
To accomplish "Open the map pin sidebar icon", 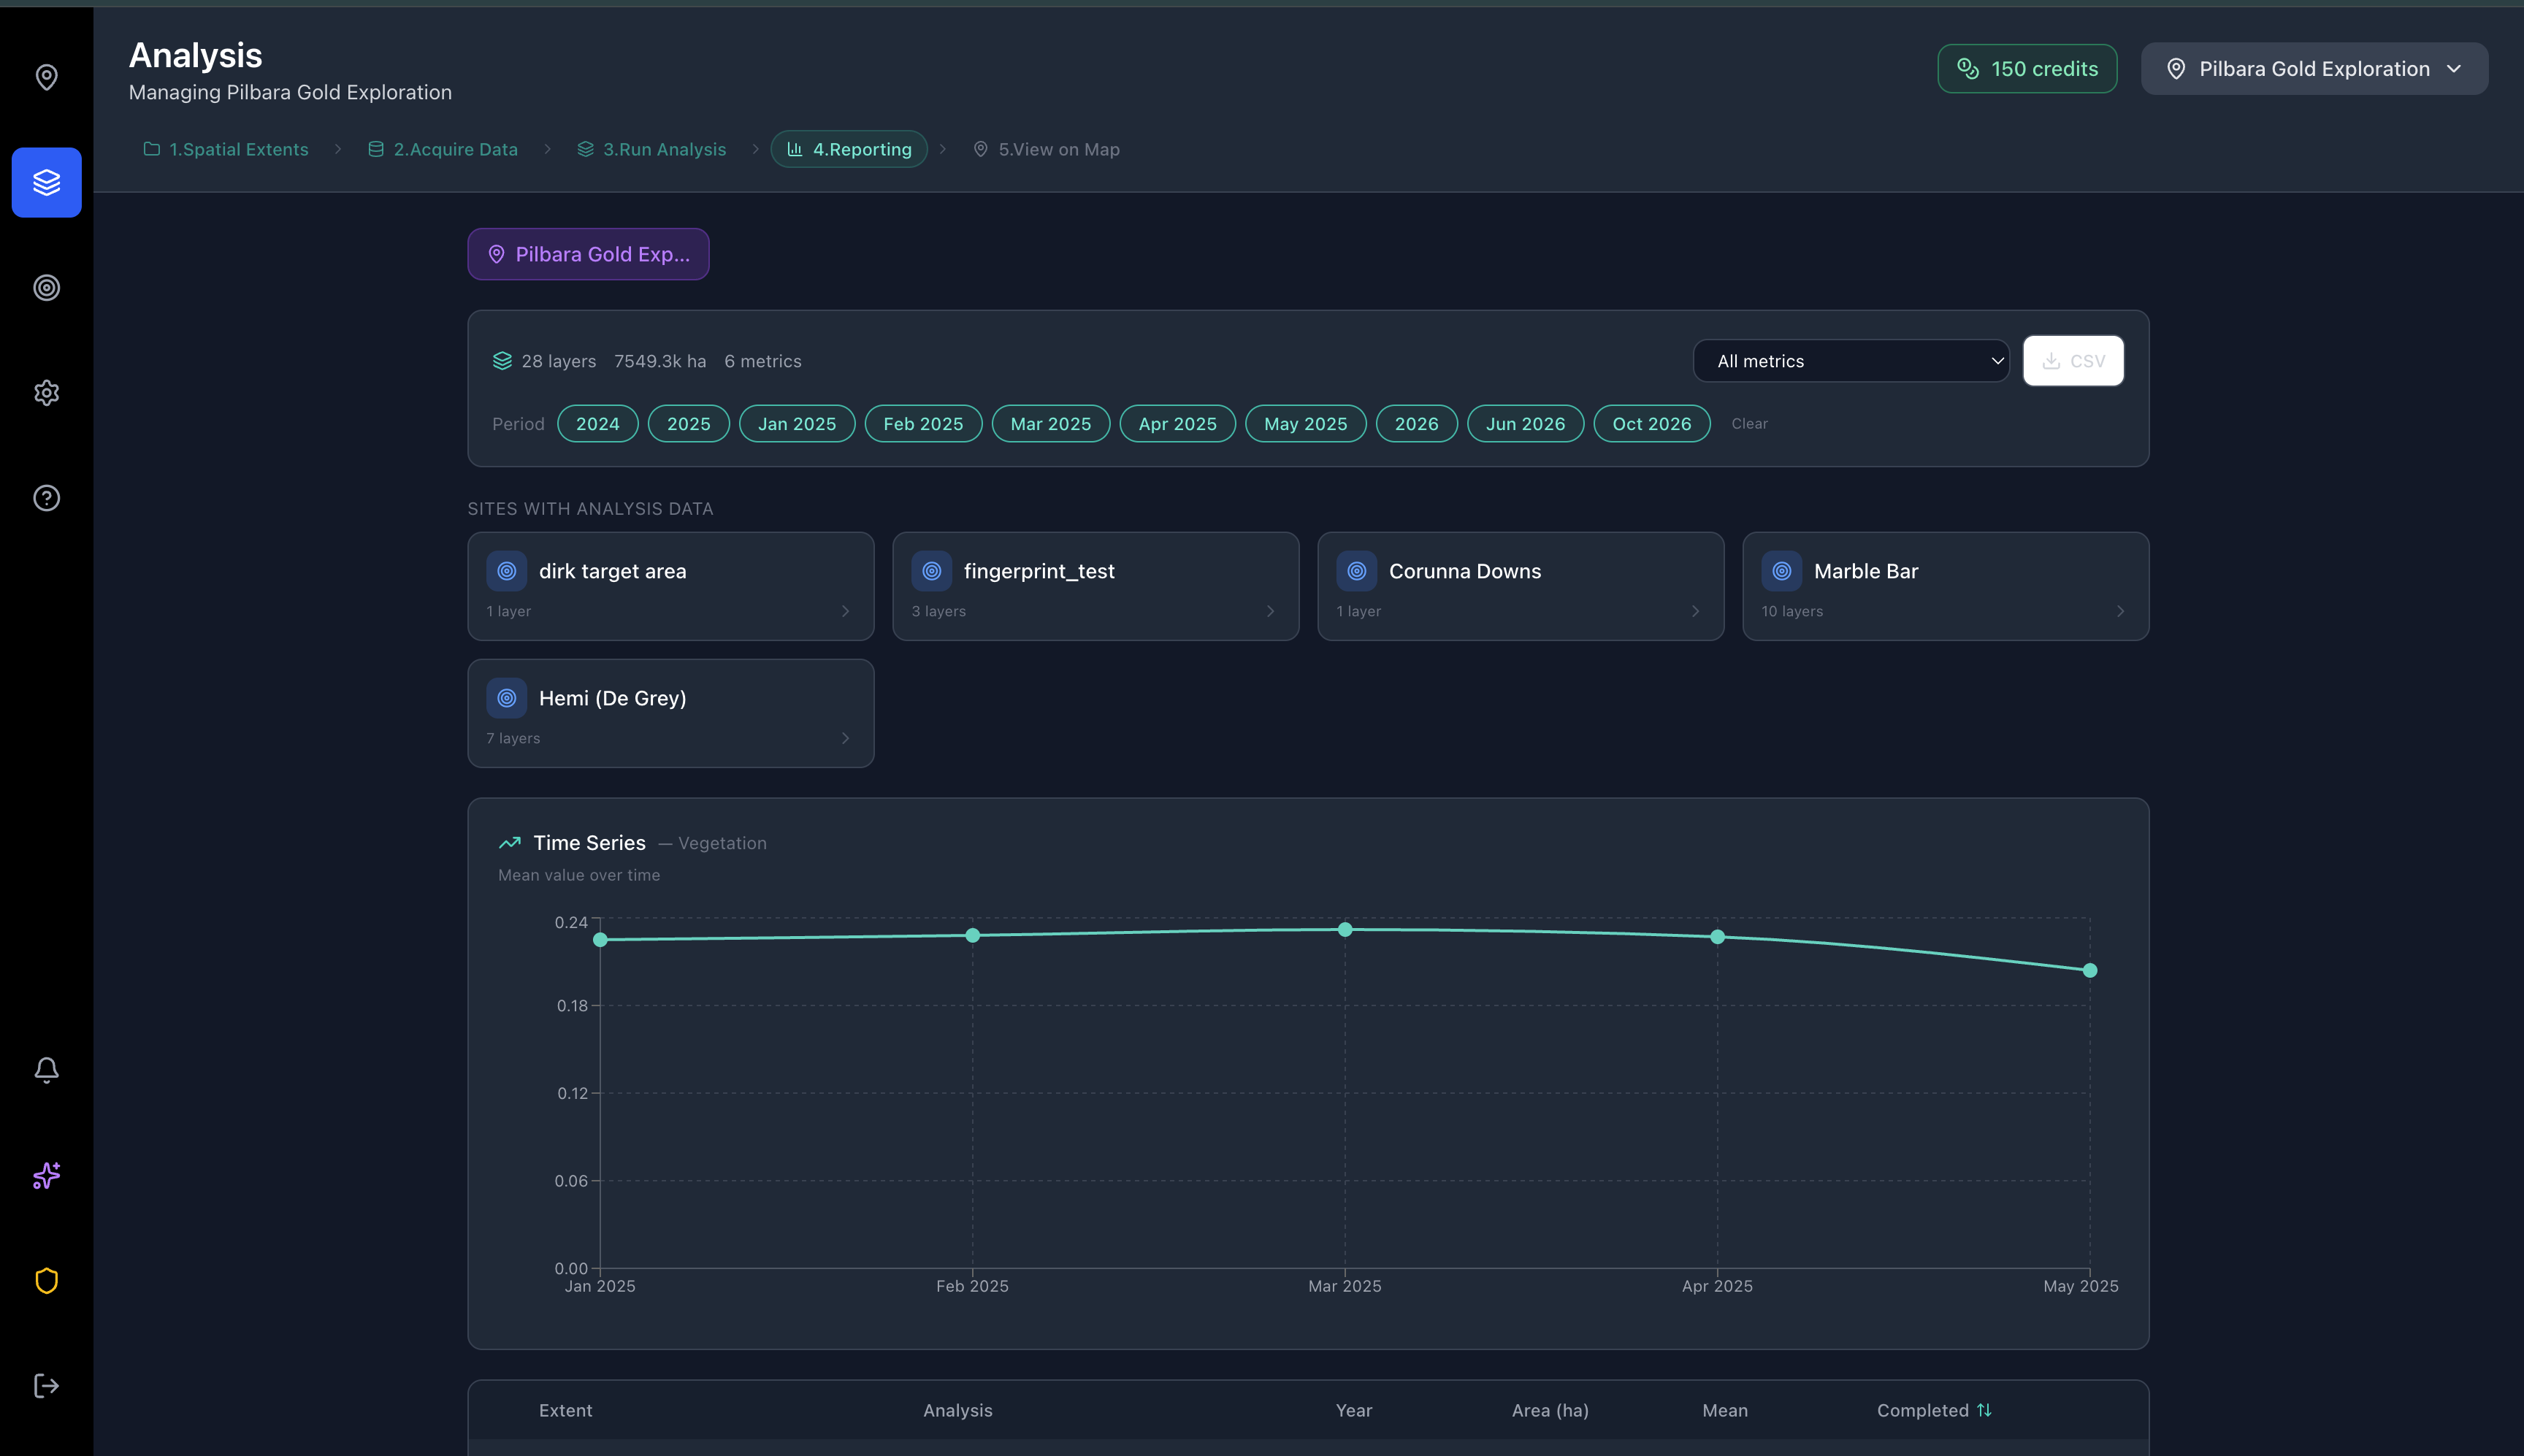I will (x=46, y=77).
